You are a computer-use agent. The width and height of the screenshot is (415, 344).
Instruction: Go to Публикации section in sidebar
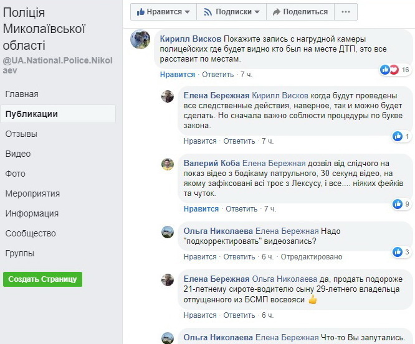click(x=31, y=114)
